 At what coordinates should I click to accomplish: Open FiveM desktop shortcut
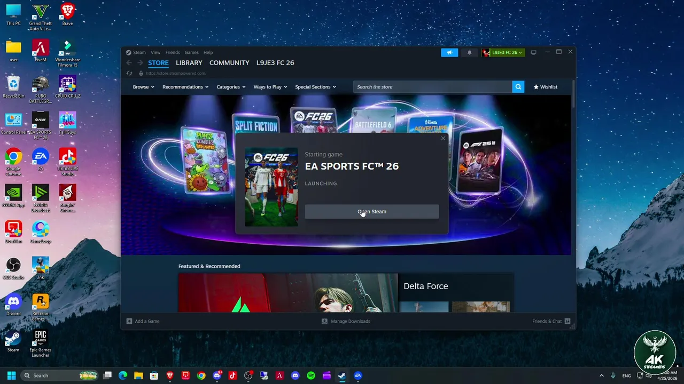coord(41,51)
